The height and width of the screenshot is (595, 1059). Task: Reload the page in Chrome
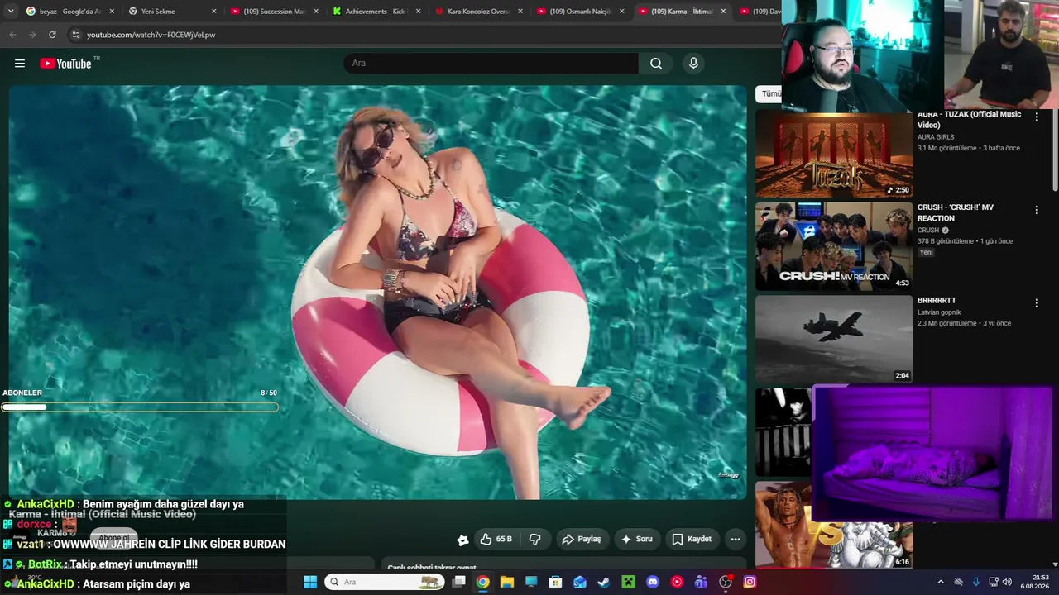coord(52,35)
